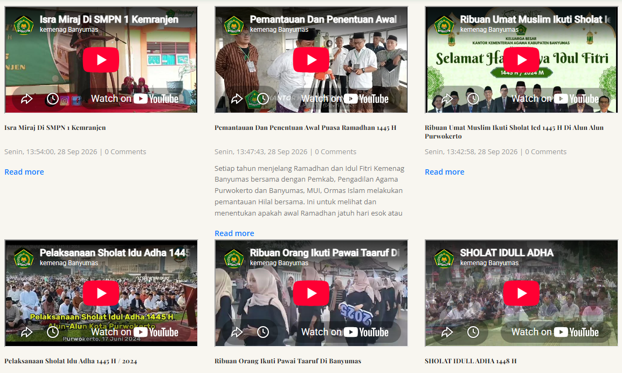Click Watch on YouTube for Pelaksanaan Sholat Idu Adha
The height and width of the screenshot is (373, 622).
click(x=135, y=331)
